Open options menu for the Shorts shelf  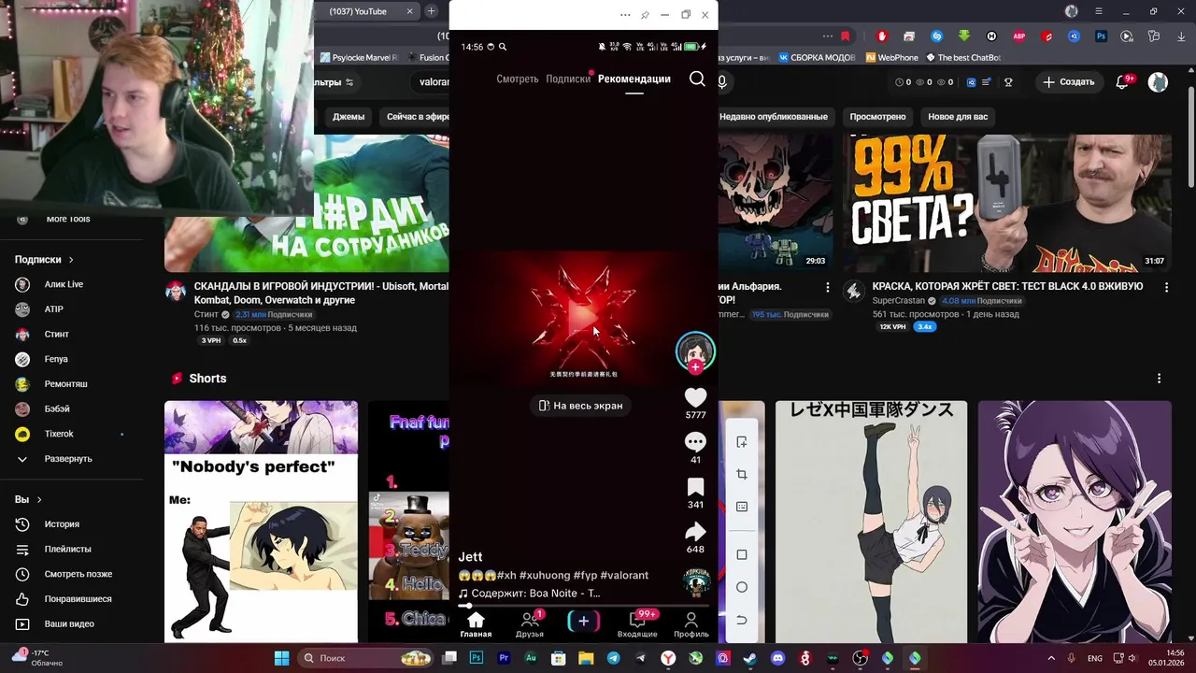(1159, 379)
